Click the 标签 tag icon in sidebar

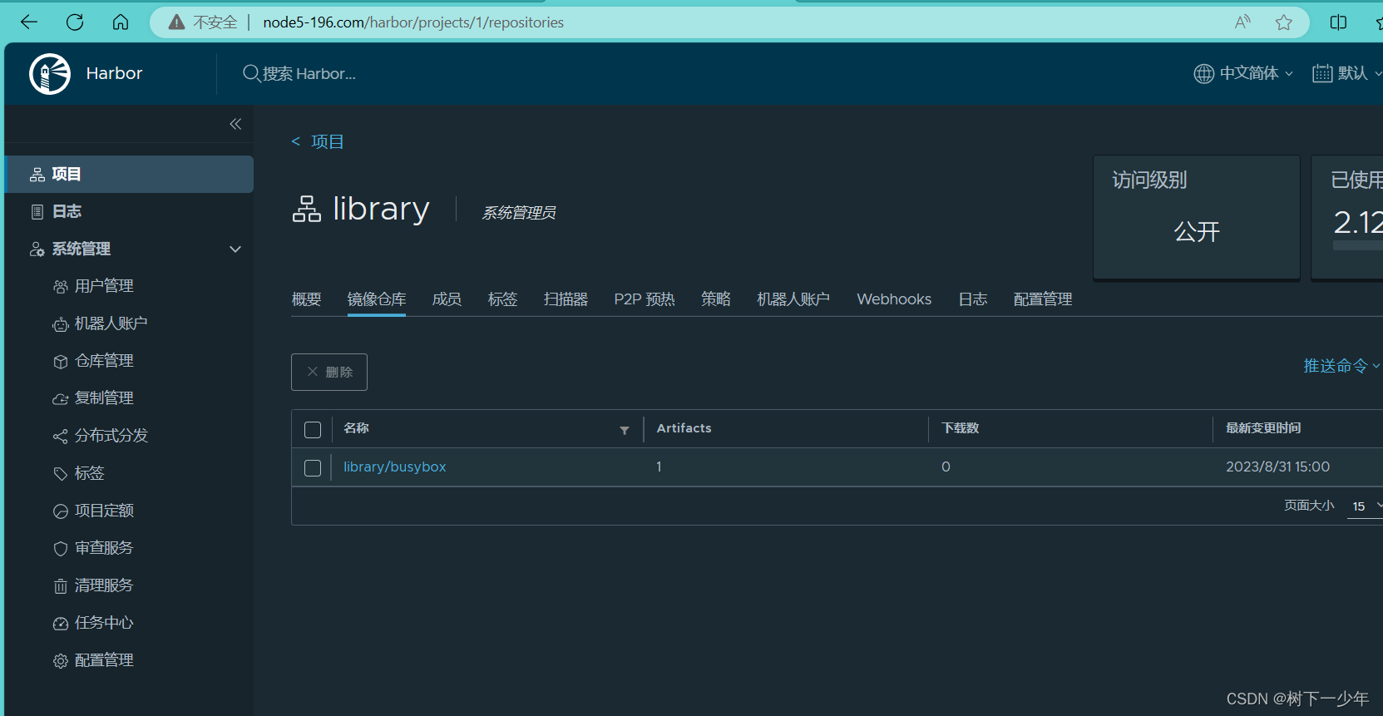coord(61,474)
